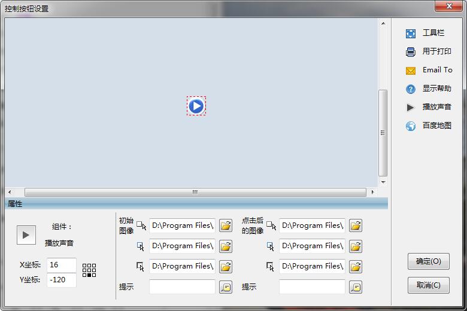
Task: Click the horizontal scrollbar thumb
Action: pos(195,192)
